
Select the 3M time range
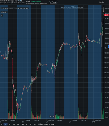pyautogui.click(x=14, y=124)
